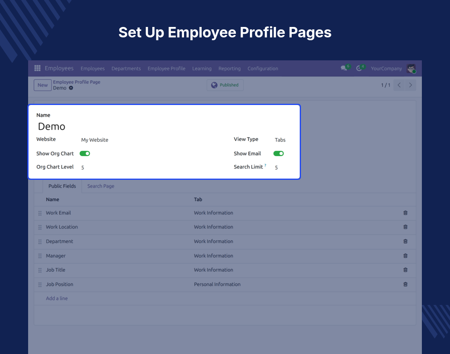This screenshot has width=450, height=354.
Task: Delete the Manager row
Action: 405,256
